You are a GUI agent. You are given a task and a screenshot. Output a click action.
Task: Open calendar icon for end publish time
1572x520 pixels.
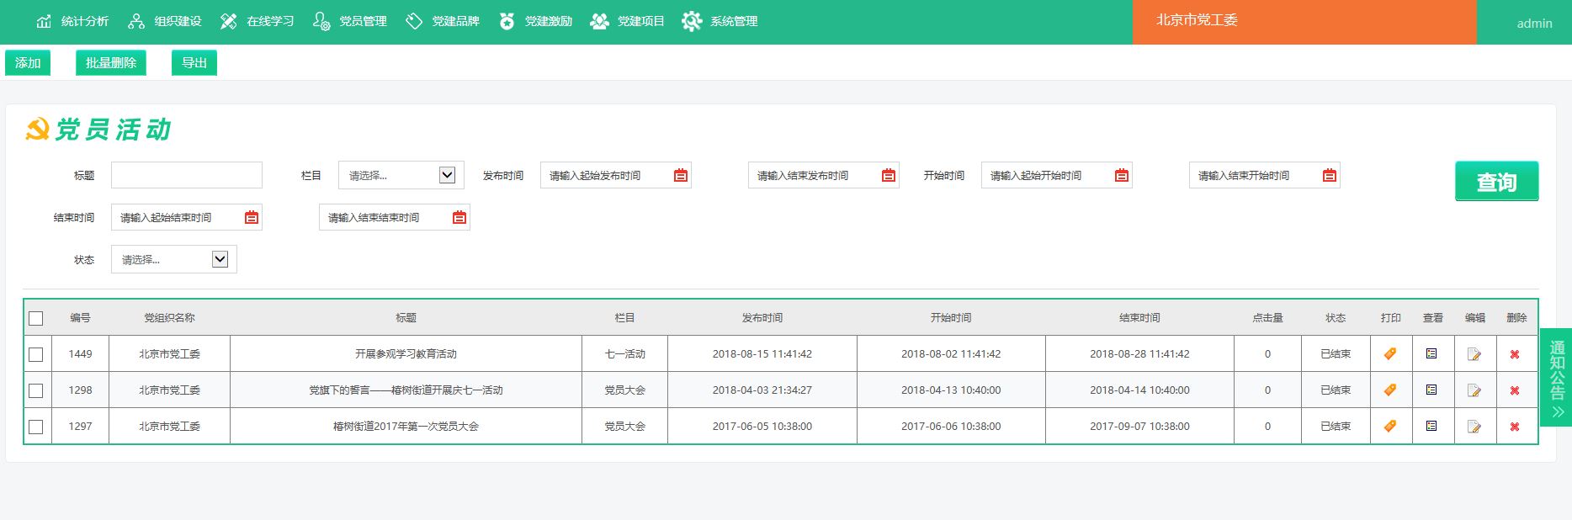click(889, 176)
